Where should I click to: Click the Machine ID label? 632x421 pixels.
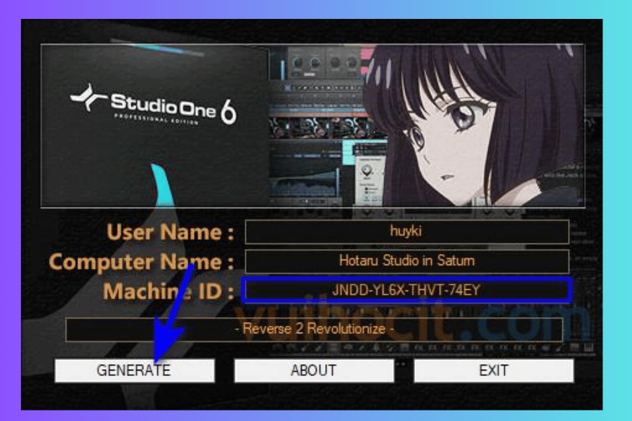[x=169, y=290]
